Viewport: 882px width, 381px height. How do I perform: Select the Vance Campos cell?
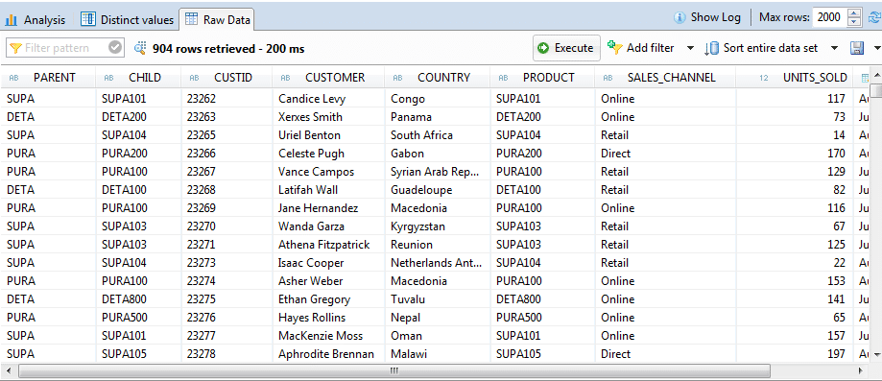(328, 172)
